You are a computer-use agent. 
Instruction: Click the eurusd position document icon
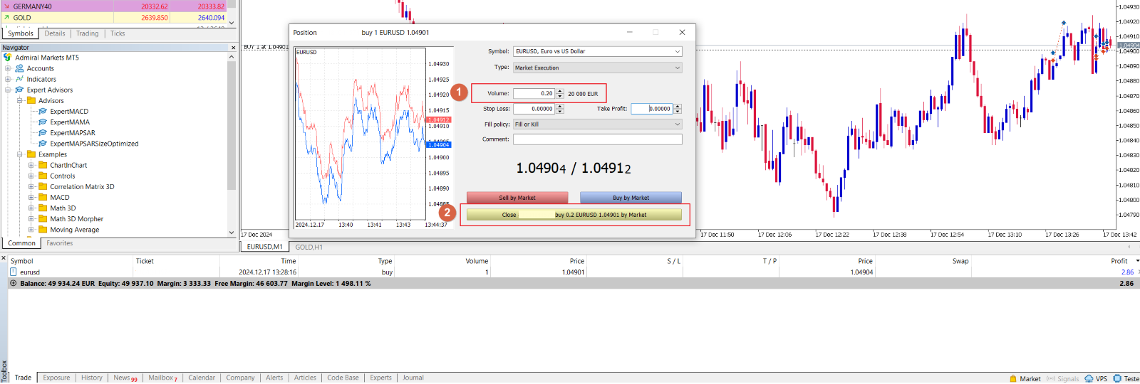[13, 272]
